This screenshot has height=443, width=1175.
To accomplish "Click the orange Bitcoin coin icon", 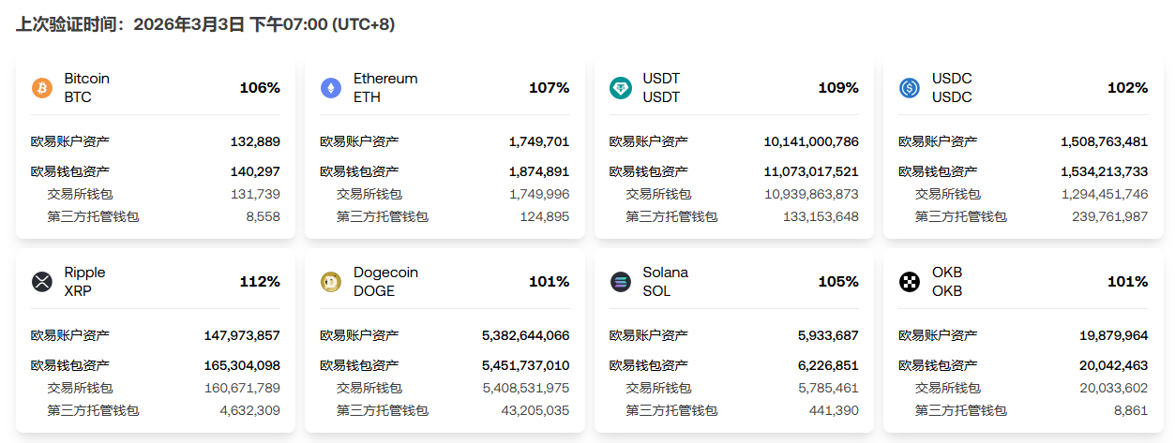I will [42, 88].
